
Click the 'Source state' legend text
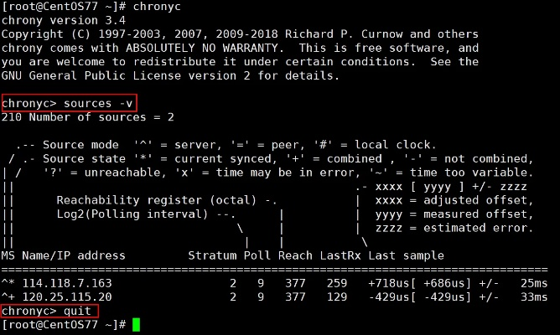pyautogui.click(x=85, y=159)
